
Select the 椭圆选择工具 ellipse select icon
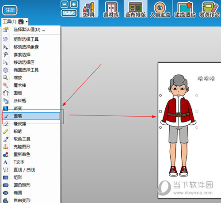click(x=6, y=70)
